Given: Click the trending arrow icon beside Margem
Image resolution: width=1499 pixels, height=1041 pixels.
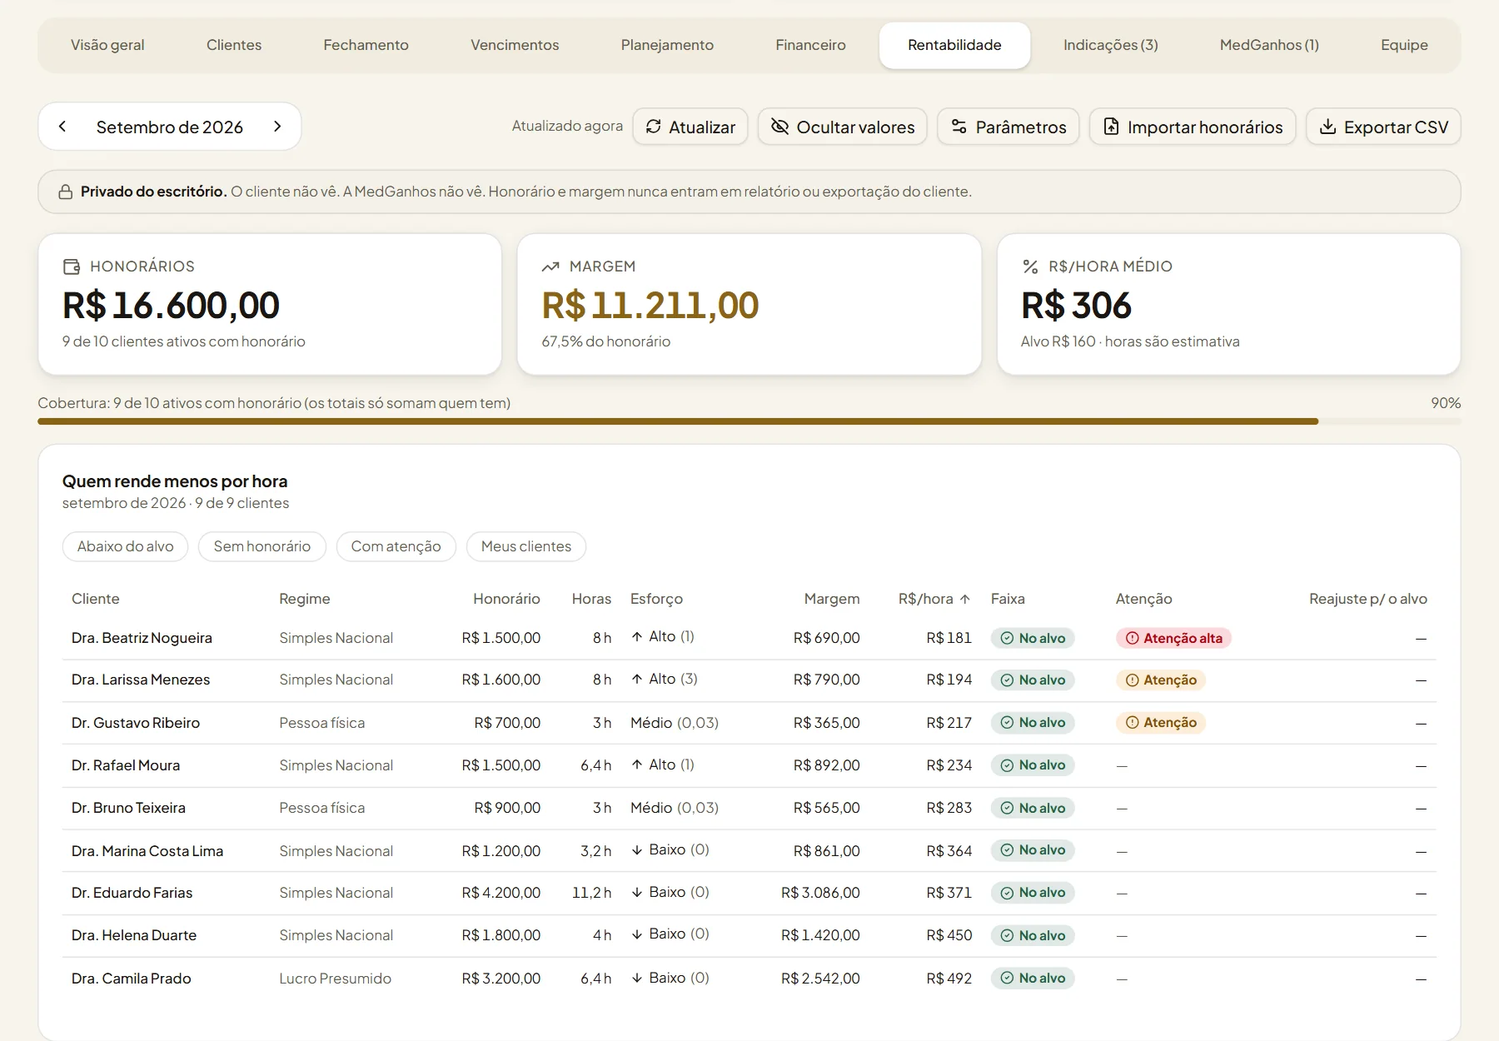Looking at the screenshot, I should [550, 266].
